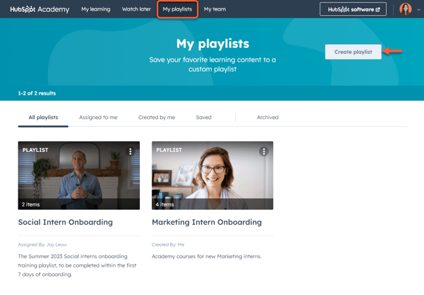Viewport: 424px width, 295px height.
Task: Open options menu on Social Intern Onboarding
Action: [131, 151]
